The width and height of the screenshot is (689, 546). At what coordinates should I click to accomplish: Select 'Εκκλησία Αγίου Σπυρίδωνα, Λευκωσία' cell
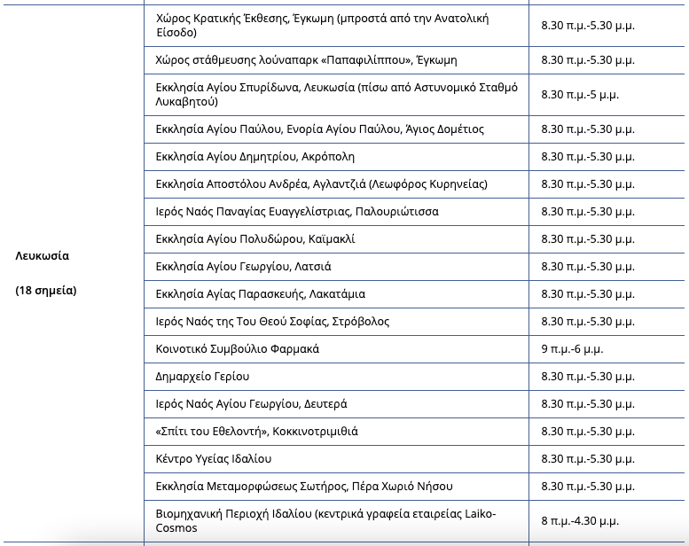click(x=336, y=95)
